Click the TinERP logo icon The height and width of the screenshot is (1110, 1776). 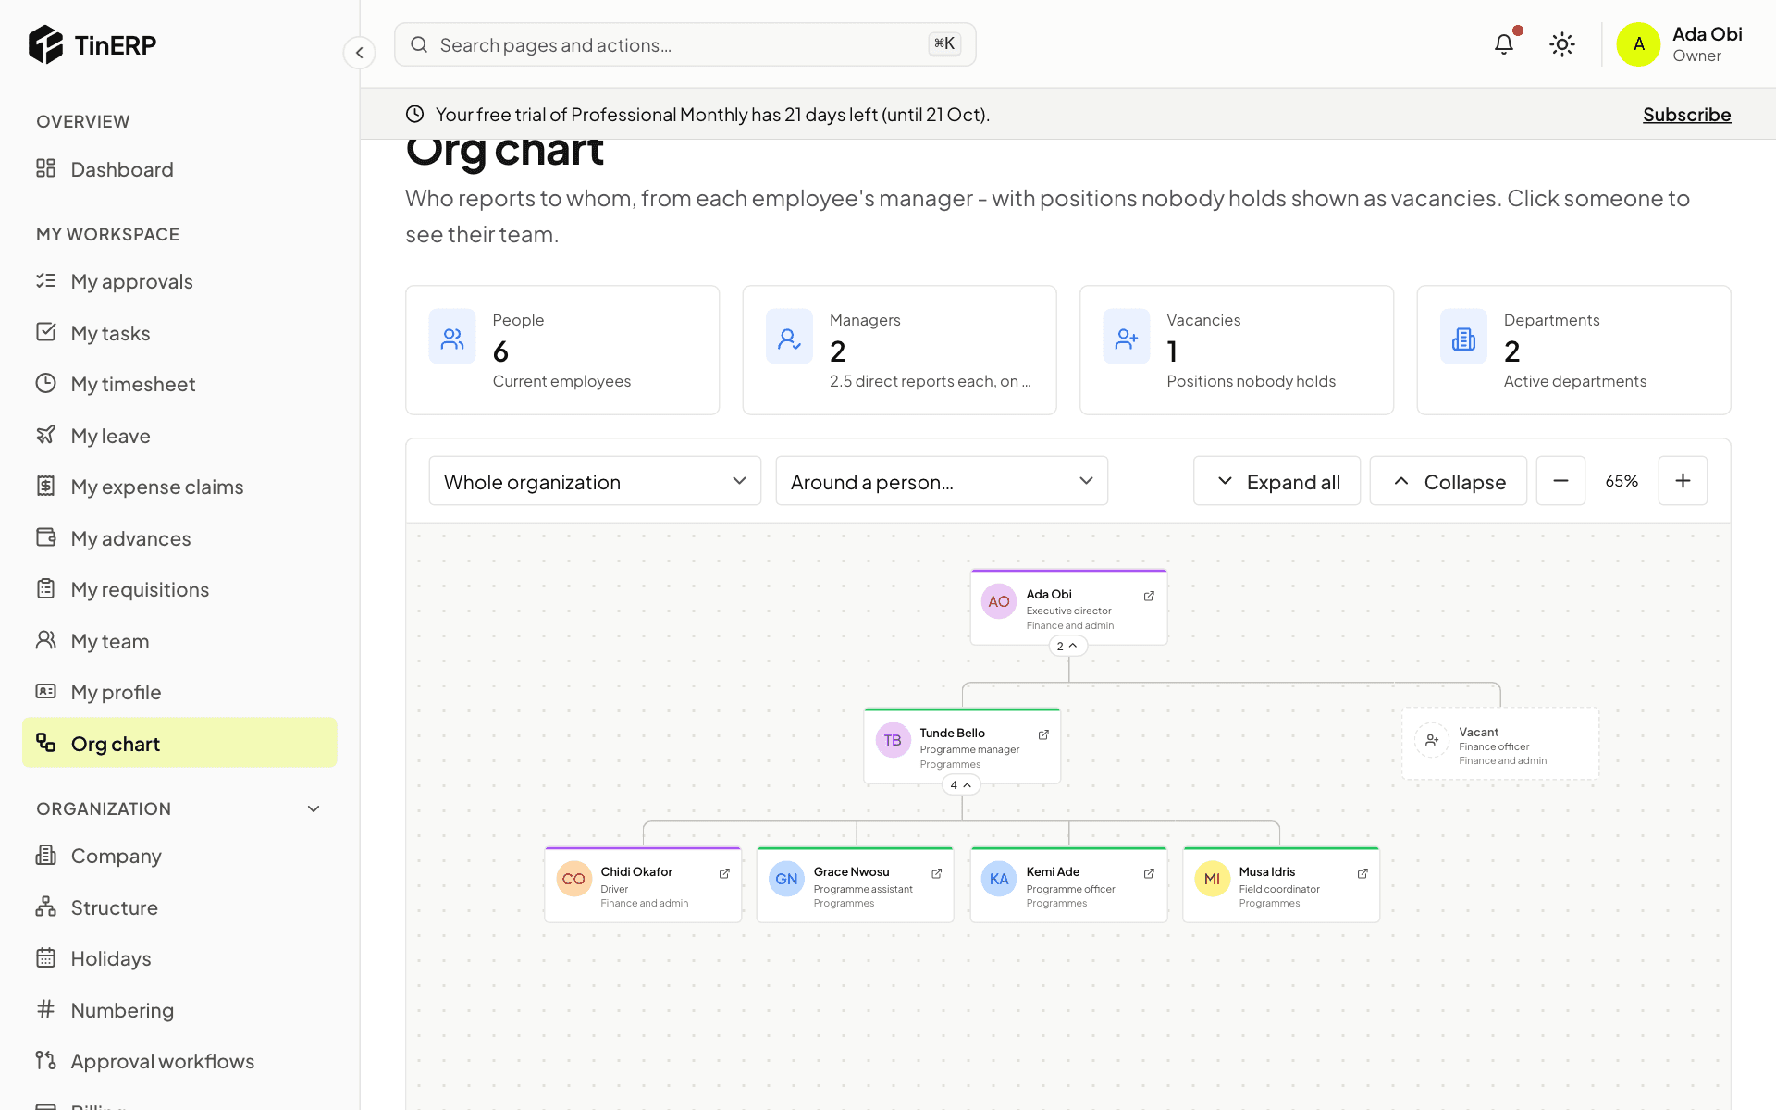(x=45, y=44)
